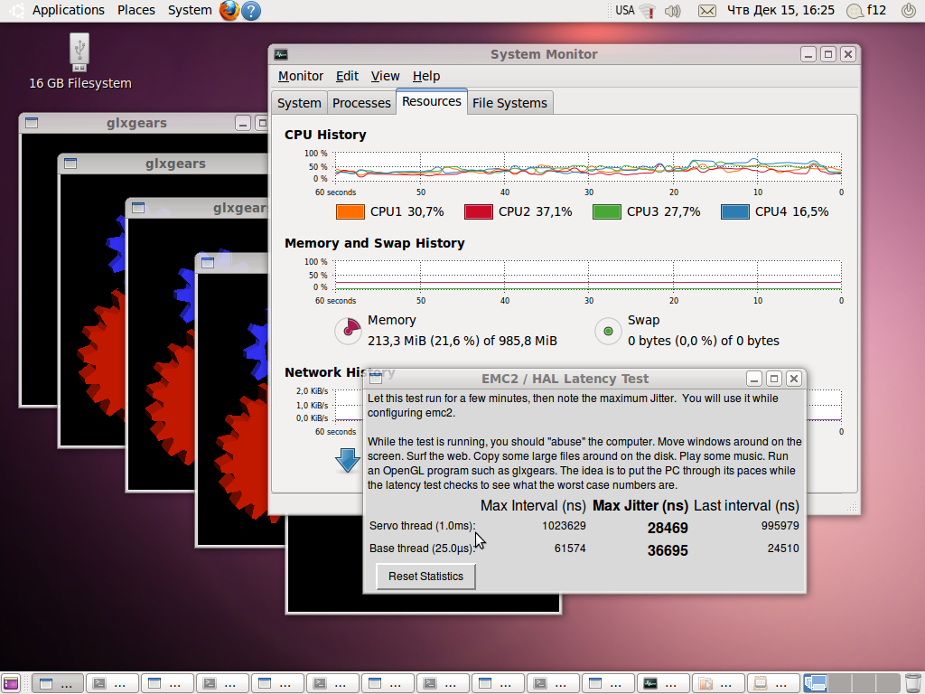Click the Max Interval value 1023629
Image resolution: width=925 pixels, height=694 pixels.
(564, 526)
